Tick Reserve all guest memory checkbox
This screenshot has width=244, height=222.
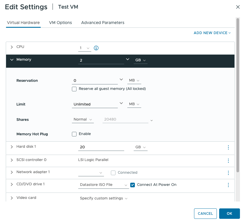(x=74, y=89)
